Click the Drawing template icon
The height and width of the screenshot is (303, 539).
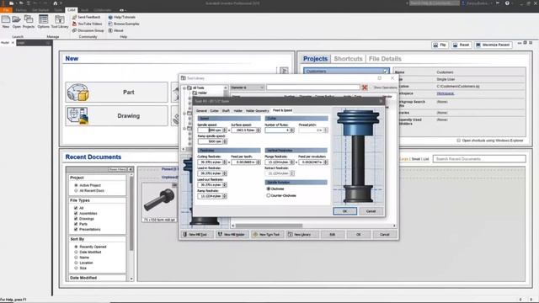tap(78, 116)
